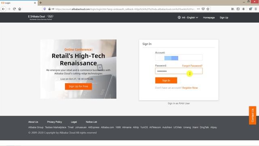The height and width of the screenshot is (146, 259).
Task: Click the copyright notice text in footer
Action: tap(62, 133)
